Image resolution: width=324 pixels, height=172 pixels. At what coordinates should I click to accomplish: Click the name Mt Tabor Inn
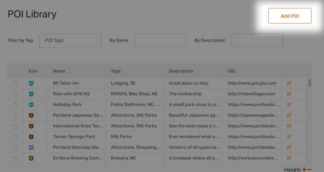[x=66, y=83]
